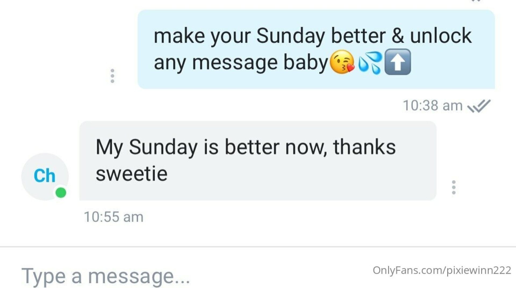This screenshot has height=288, width=516.
Task: Click the word "unlock" in the sent message
Action: point(441,35)
